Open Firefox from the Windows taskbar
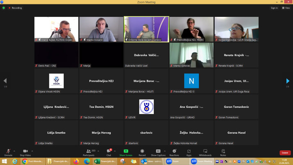The width and height of the screenshot is (293, 165). click(x=76, y=162)
